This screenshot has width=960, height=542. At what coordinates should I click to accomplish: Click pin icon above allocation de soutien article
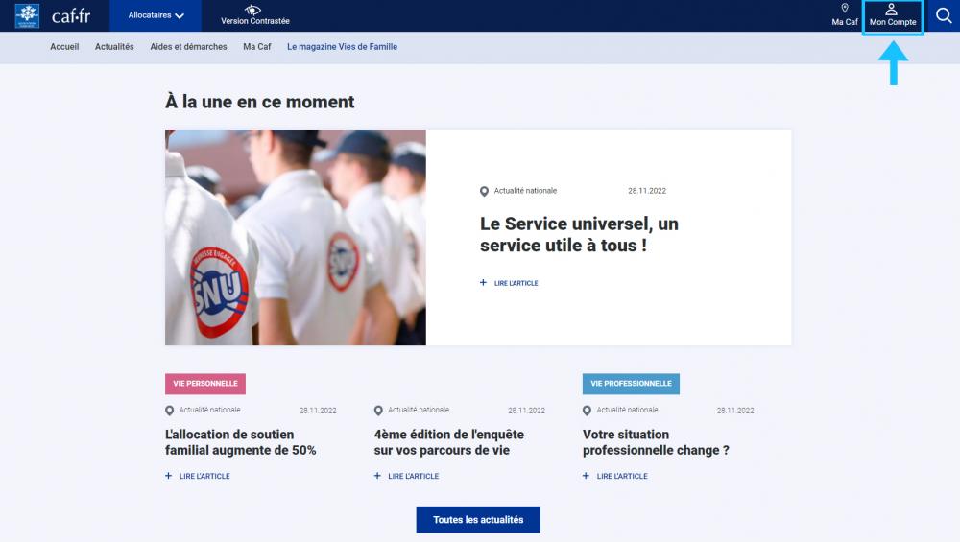pyautogui.click(x=170, y=411)
